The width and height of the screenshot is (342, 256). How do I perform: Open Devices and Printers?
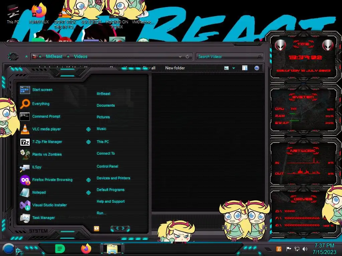[x=113, y=178]
